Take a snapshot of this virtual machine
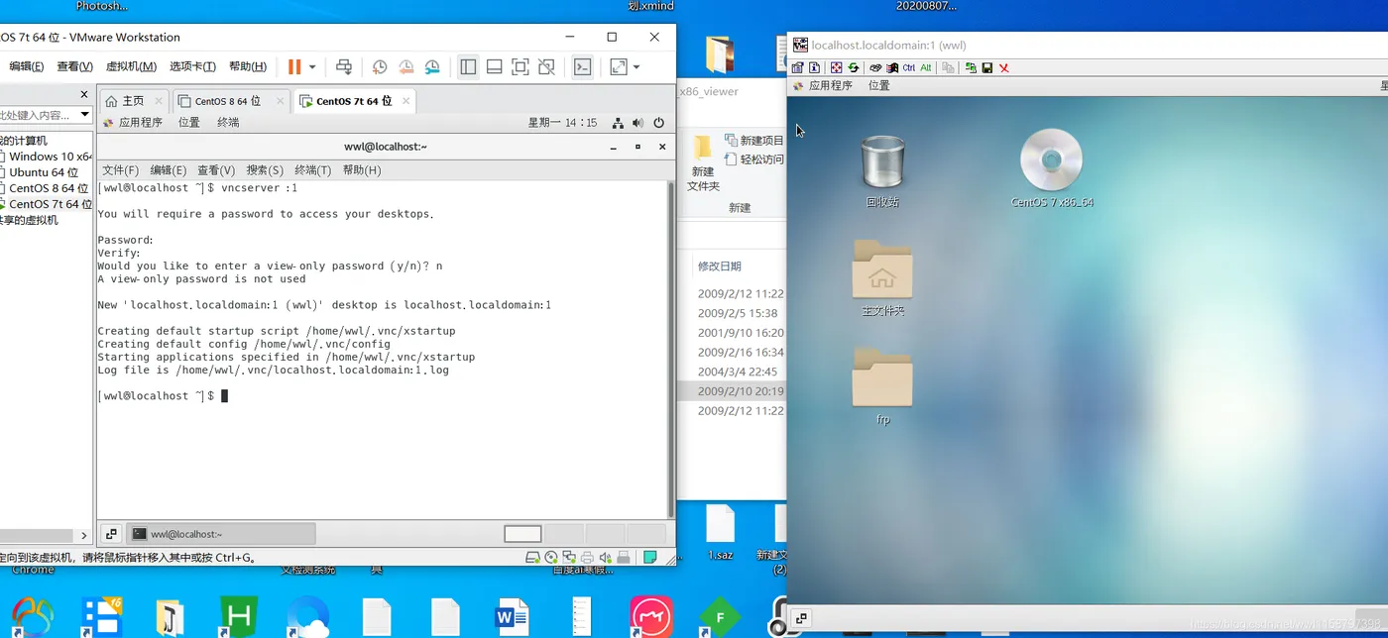Viewport: 1388px width, 638px height. 380,67
